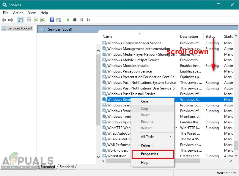Viewport: 239px width, 176px height.
Task: Click the Start Service toolbar icon
Action: click(x=68, y=20)
